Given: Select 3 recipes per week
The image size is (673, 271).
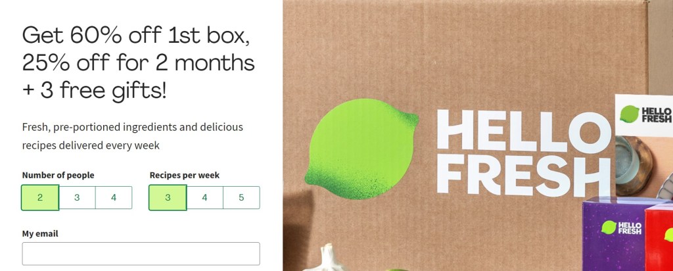Looking at the screenshot, I should [168, 197].
